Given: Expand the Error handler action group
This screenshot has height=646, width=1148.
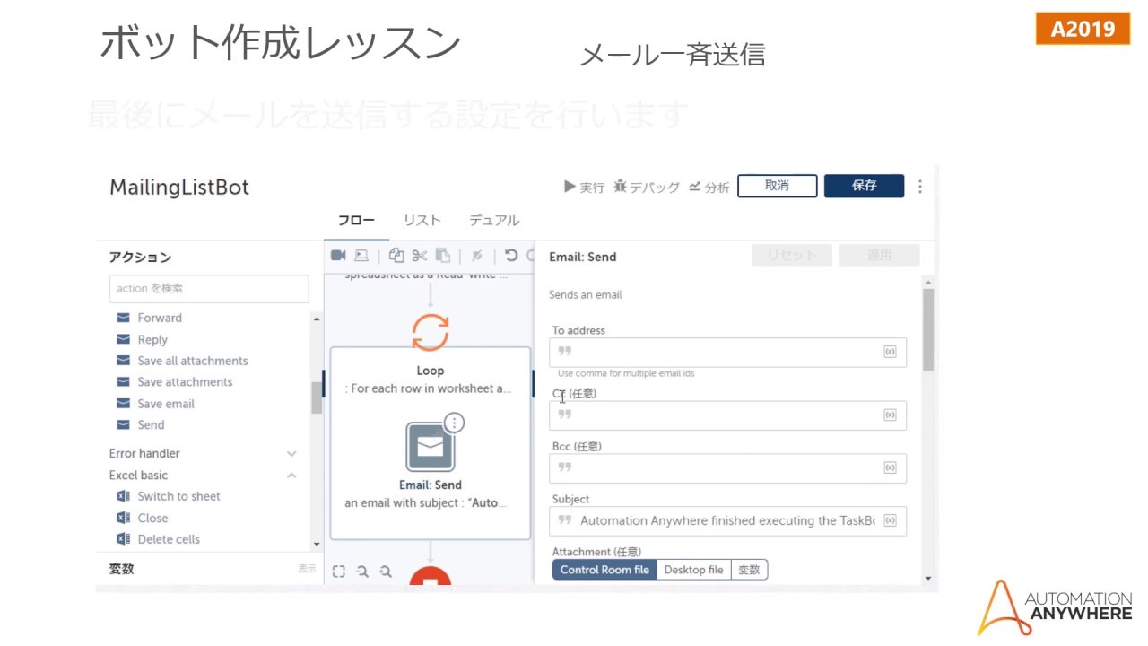Looking at the screenshot, I should click(x=291, y=454).
